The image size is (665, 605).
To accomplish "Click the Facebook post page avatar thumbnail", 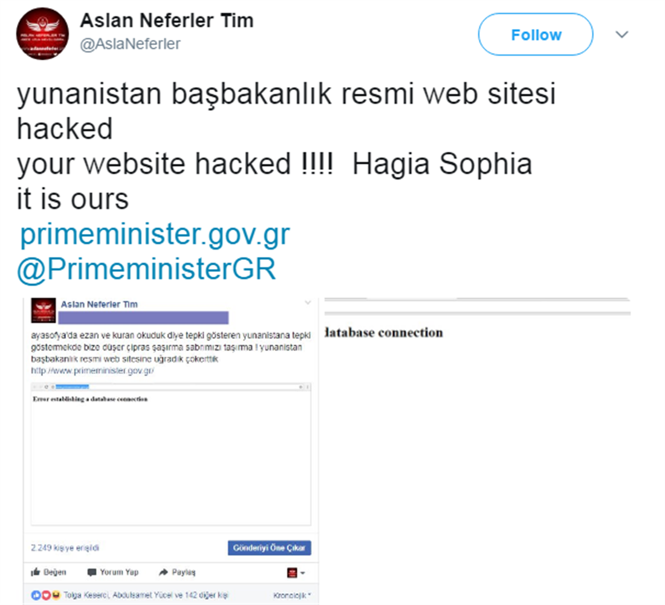I will point(44,310).
